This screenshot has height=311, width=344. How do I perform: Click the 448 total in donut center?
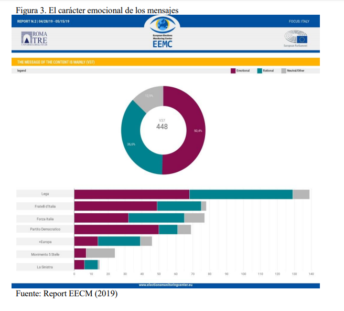pyautogui.click(x=162, y=127)
